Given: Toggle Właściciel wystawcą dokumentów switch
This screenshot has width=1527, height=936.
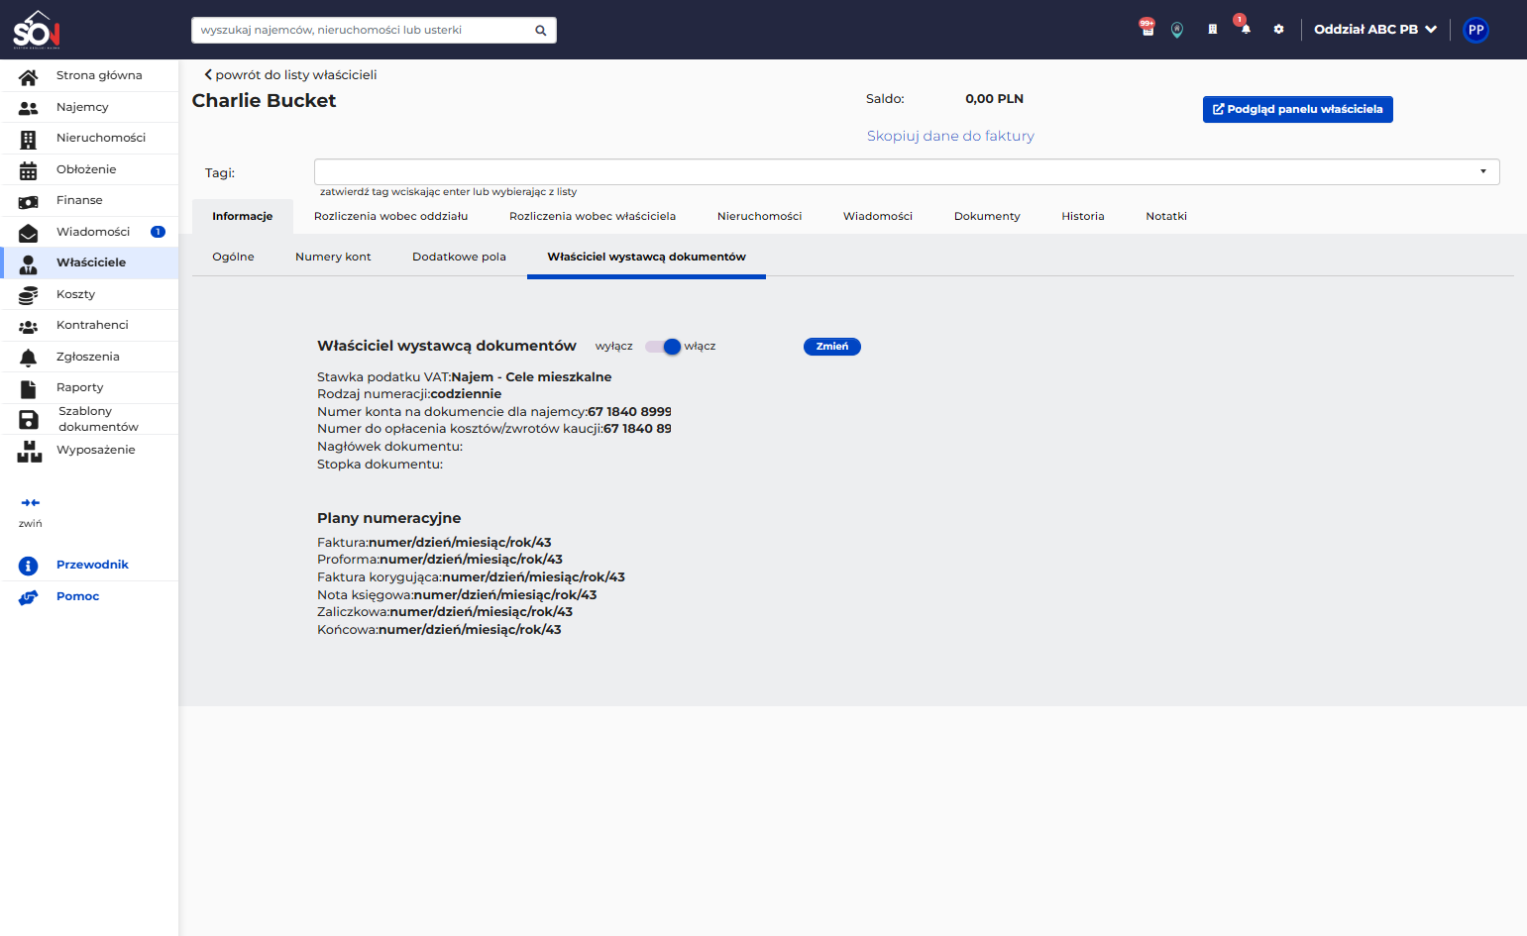Looking at the screenshot, I should [x=663, y=347].
